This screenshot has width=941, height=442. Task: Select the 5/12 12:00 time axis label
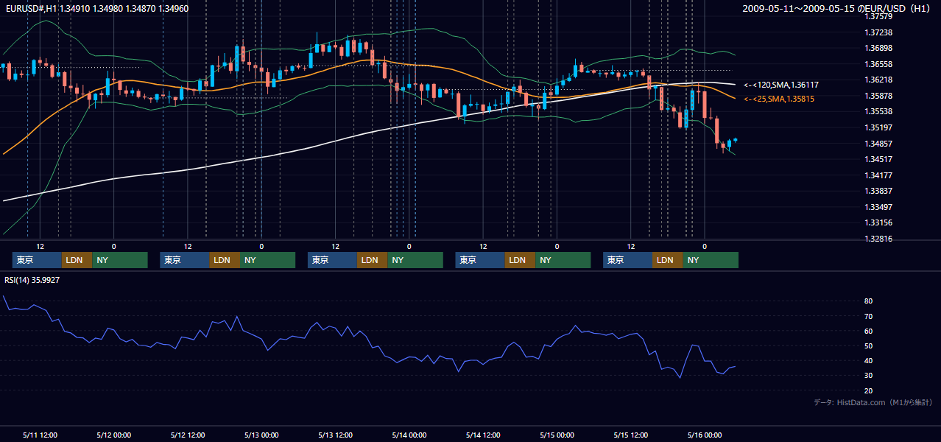coord(188,435)
